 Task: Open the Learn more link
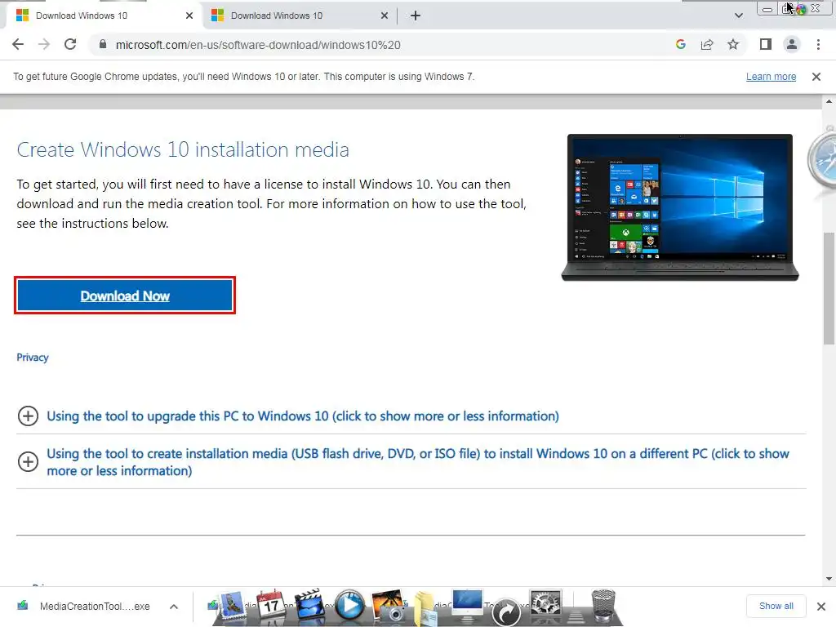tap(771, 77)
